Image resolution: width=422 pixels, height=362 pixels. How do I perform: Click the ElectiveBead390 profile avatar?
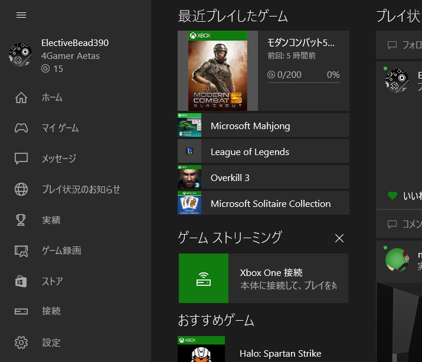coord(21,55)
